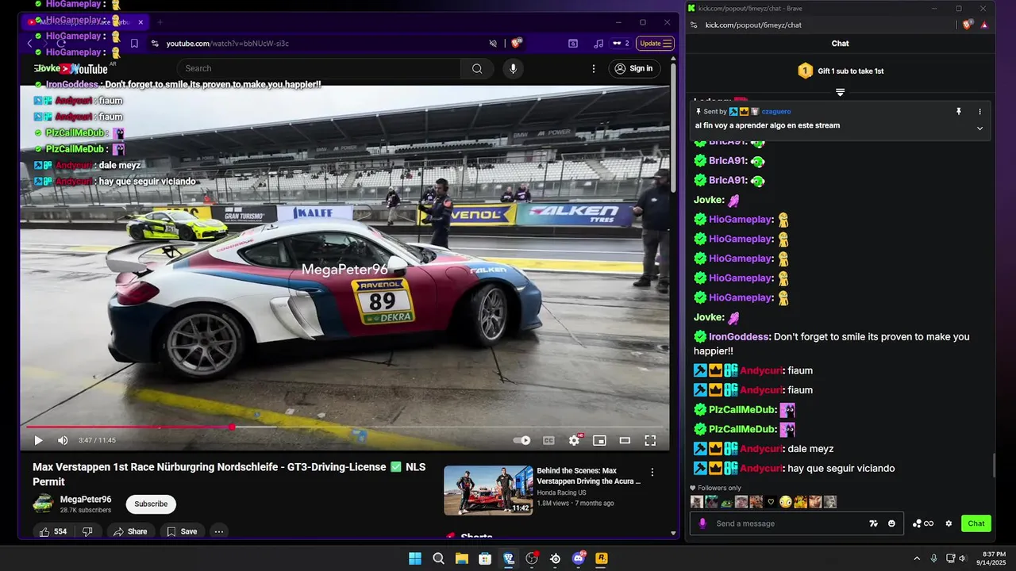
Task: Toggle YouTube autoplay switch
Action: coord(521,440)
